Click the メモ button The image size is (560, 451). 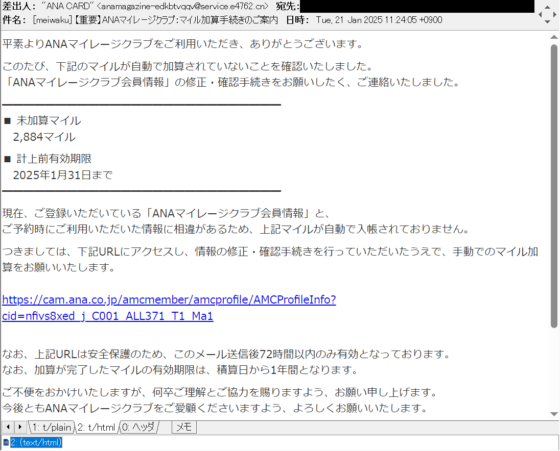tap(184, 427)
